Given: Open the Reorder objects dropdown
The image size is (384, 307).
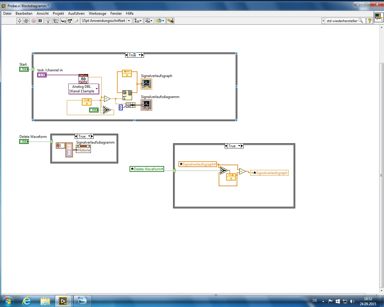Looking at the screenshot, I should click(160, 21).
